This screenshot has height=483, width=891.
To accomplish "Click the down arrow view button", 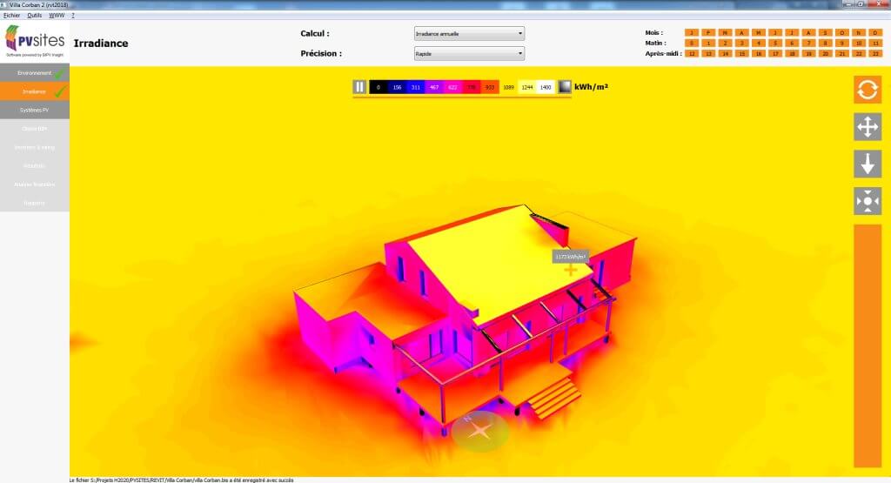I will pyautogui.click(x=868, y=164).
